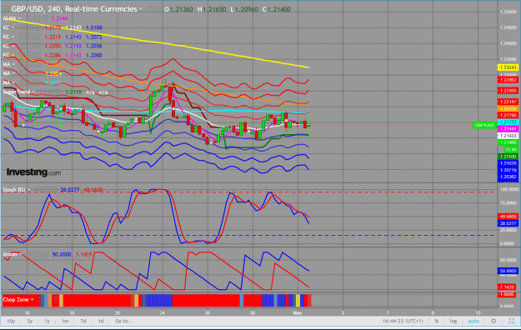This screenshot has height=330, width=521.
Task: Open timezone menu showing 16:44:23 (UTC+1)
Action: (x=403, y=321)
